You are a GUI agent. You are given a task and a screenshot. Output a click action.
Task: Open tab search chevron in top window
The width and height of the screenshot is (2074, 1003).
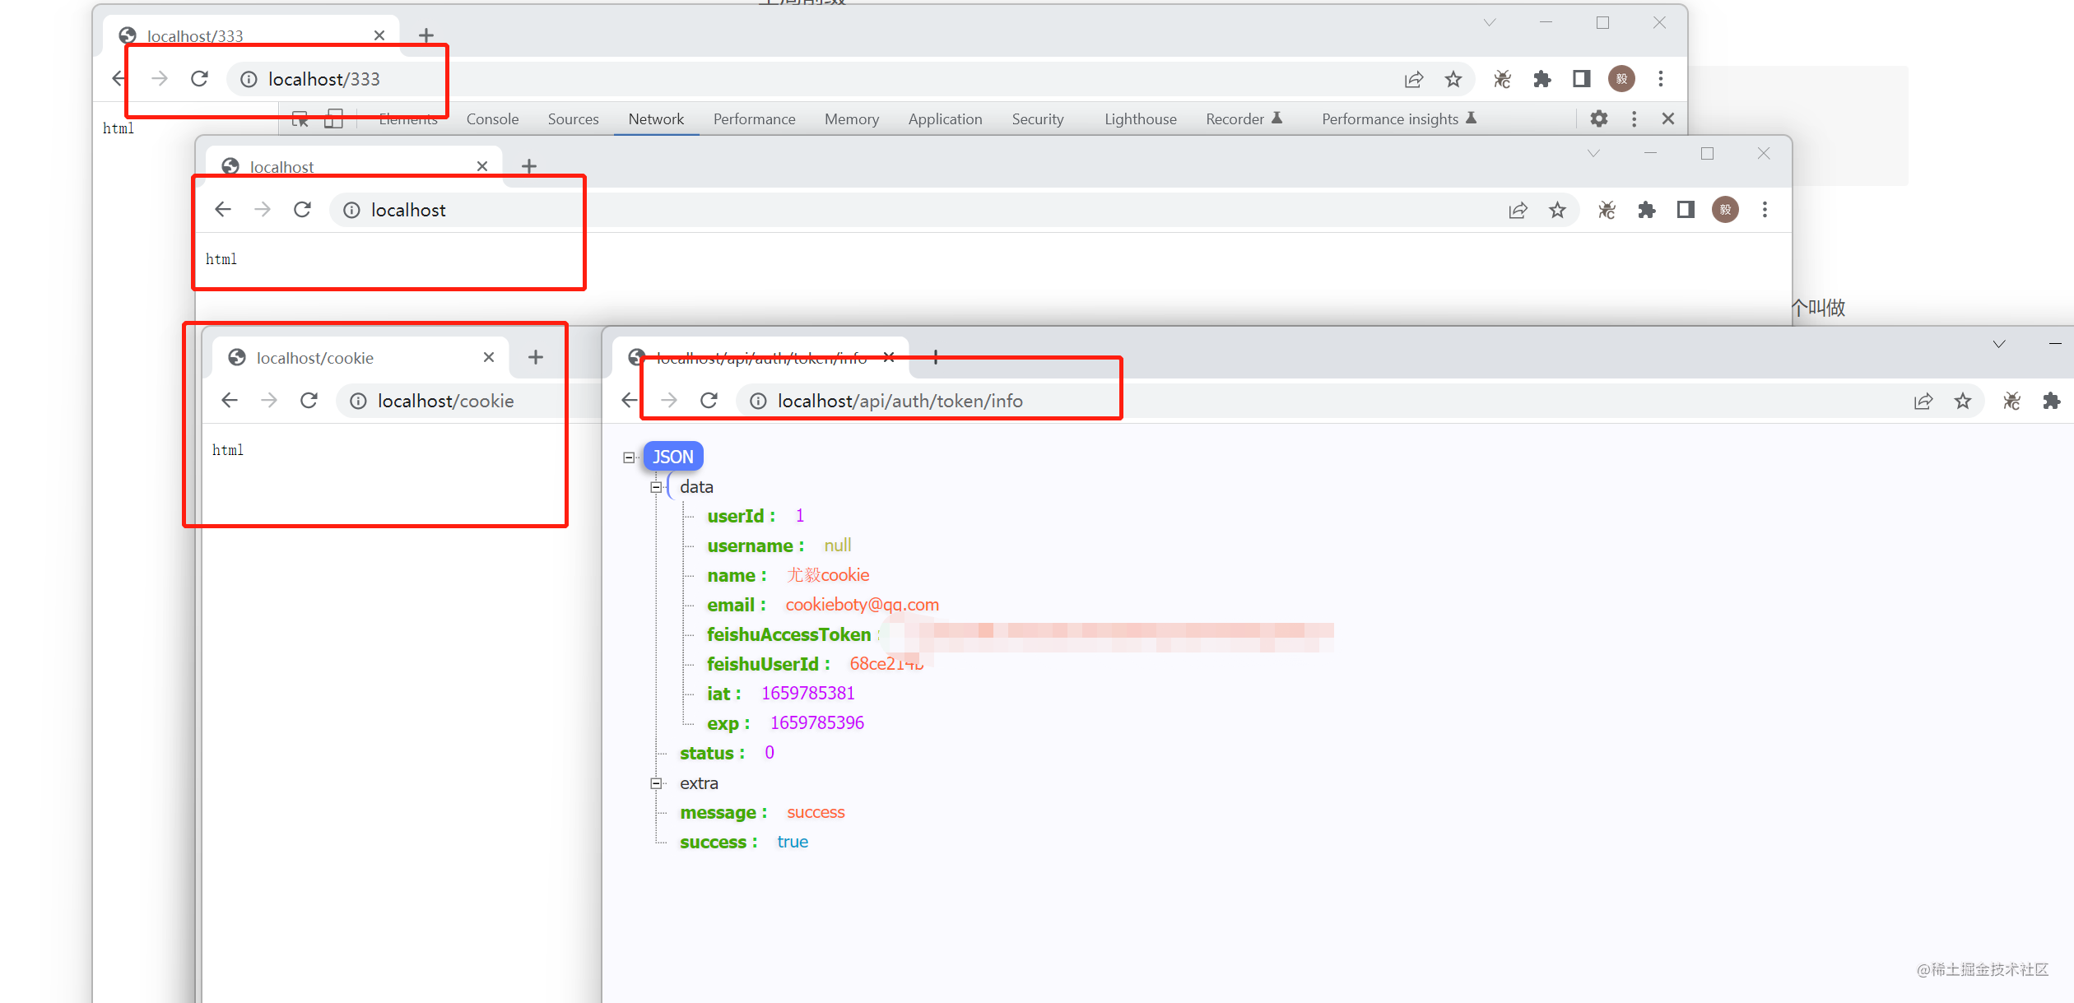pyautogui.click(x=1490, y=23)
